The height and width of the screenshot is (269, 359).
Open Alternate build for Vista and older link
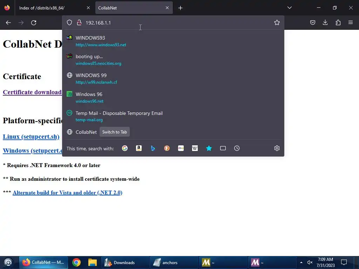[68, 193]
